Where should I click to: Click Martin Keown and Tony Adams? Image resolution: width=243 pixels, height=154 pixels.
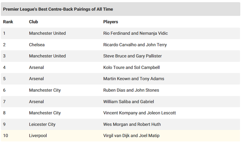[133, 79]
